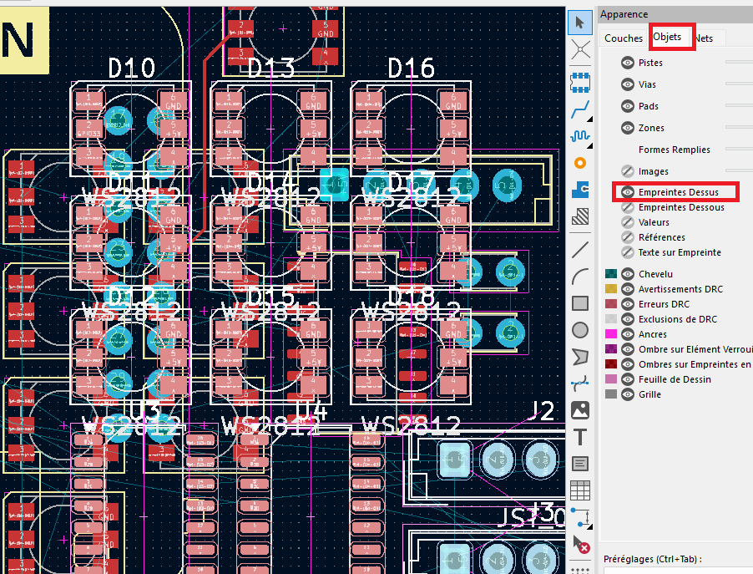Viewport: 753px width, 574px height.
Task: Enable visibility of Valeurs
Action: click(x=627, y=222)
